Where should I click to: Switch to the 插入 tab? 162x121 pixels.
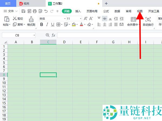point(78,11)
